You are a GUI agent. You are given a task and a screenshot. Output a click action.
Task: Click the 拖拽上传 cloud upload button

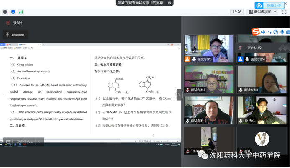(x=269, y=5)
